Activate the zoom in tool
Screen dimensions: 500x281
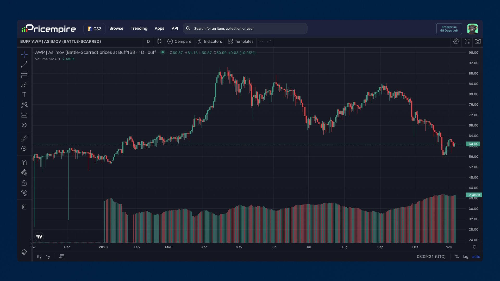click(24, 149)
